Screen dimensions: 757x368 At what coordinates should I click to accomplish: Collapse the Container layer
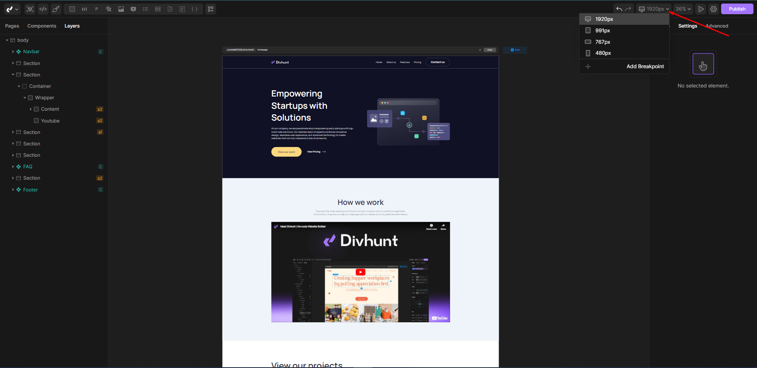pos(19,86)
